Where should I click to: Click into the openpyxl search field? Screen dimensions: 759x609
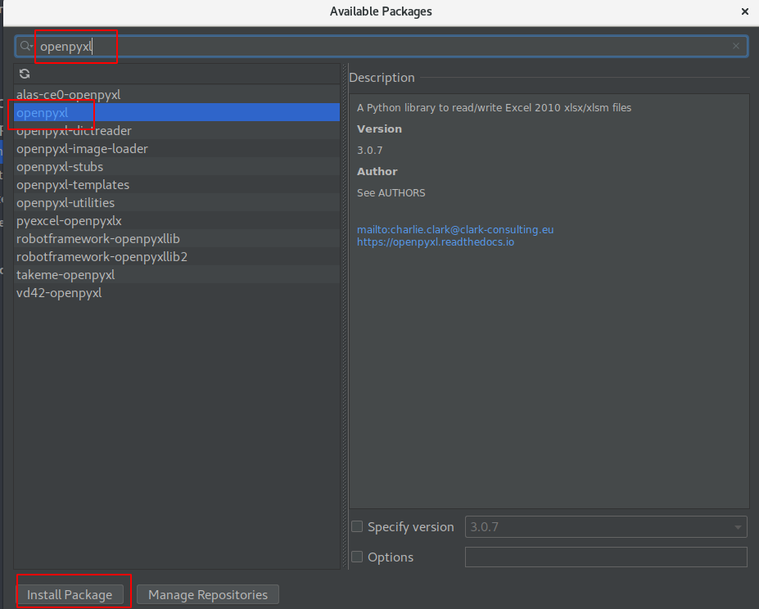[x=382, y=47]
